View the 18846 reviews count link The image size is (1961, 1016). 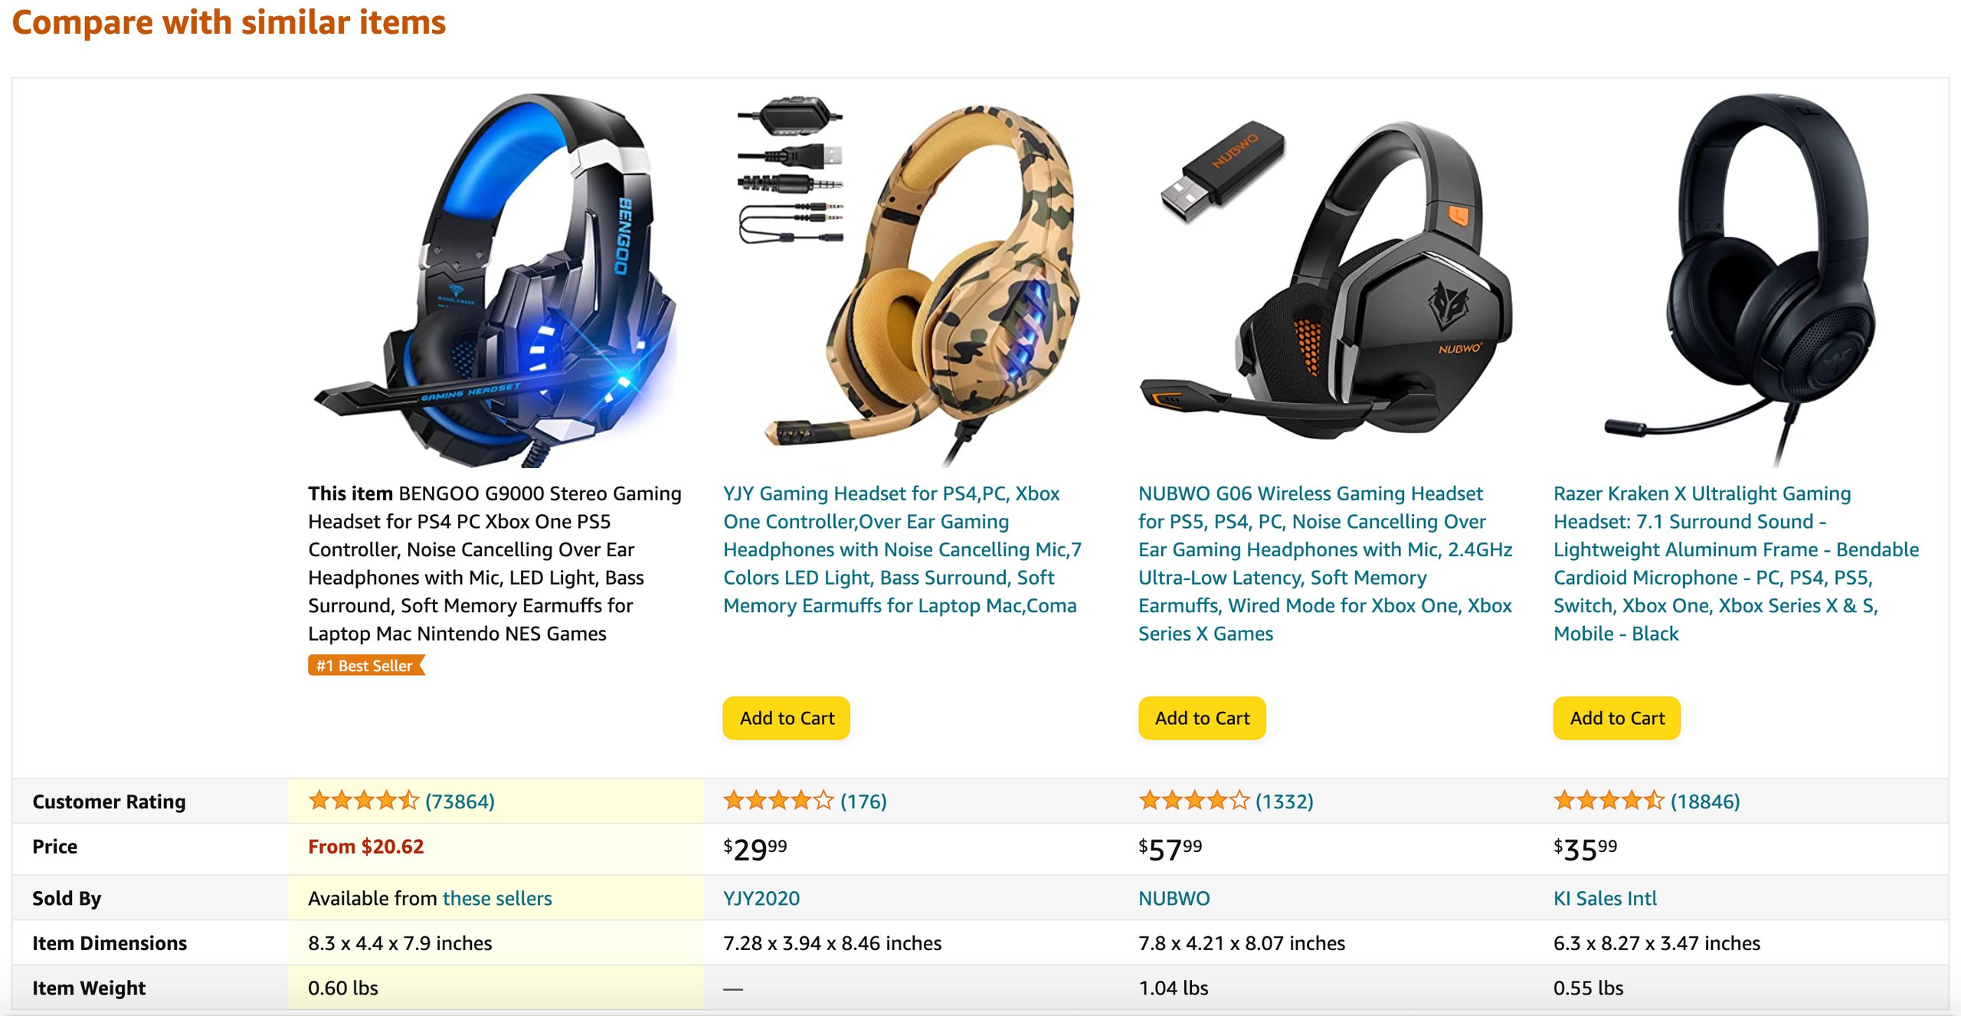[1705, 801]
